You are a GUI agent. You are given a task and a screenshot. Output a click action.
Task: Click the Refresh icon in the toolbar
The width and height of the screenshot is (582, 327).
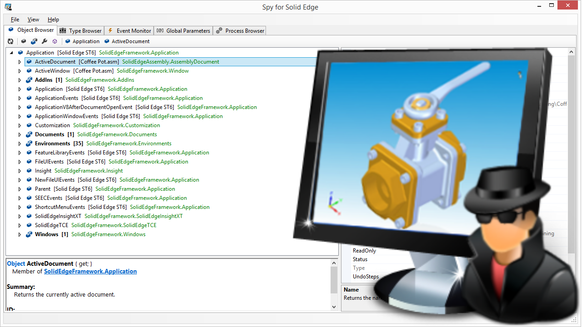[x=10, y=41]
